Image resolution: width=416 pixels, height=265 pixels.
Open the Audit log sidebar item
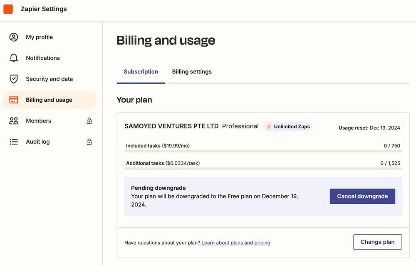pos(38,142)
